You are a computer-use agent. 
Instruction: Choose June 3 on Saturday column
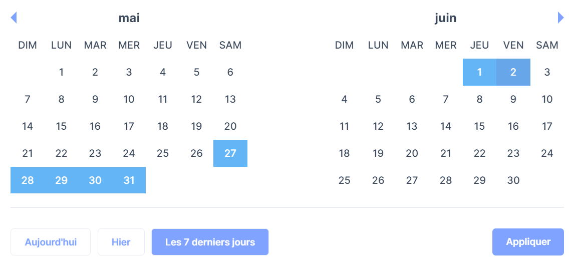click(x=547, y=72)
